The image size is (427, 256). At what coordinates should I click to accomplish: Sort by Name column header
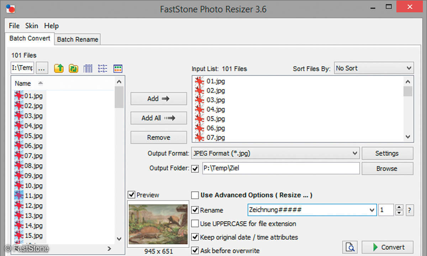pos(23,84)
